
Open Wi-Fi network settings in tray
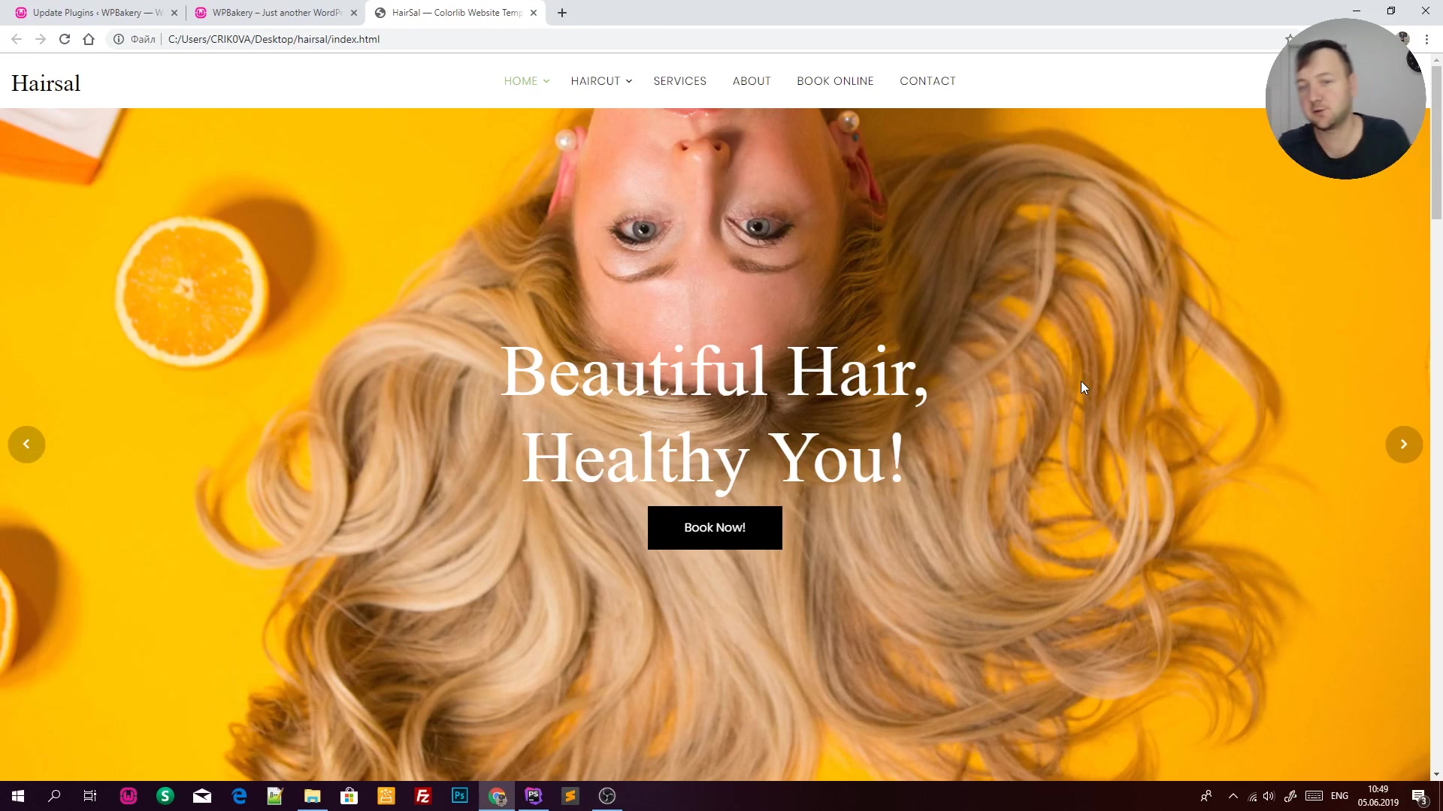[x=1252, y=797]
